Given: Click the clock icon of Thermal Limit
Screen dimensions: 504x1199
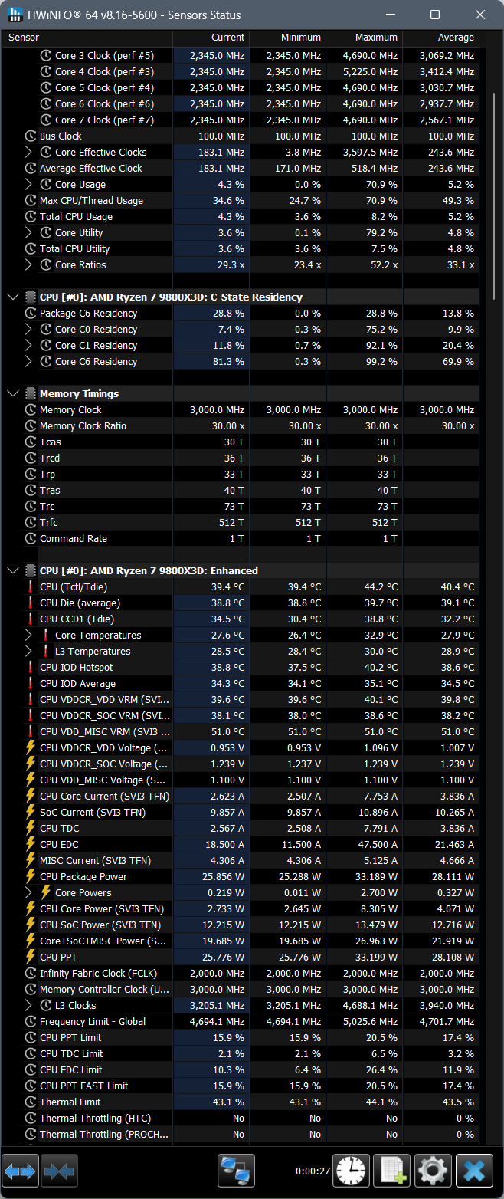Looking at the screenshot, I should pyautogui.click(x=31, y=1102).
